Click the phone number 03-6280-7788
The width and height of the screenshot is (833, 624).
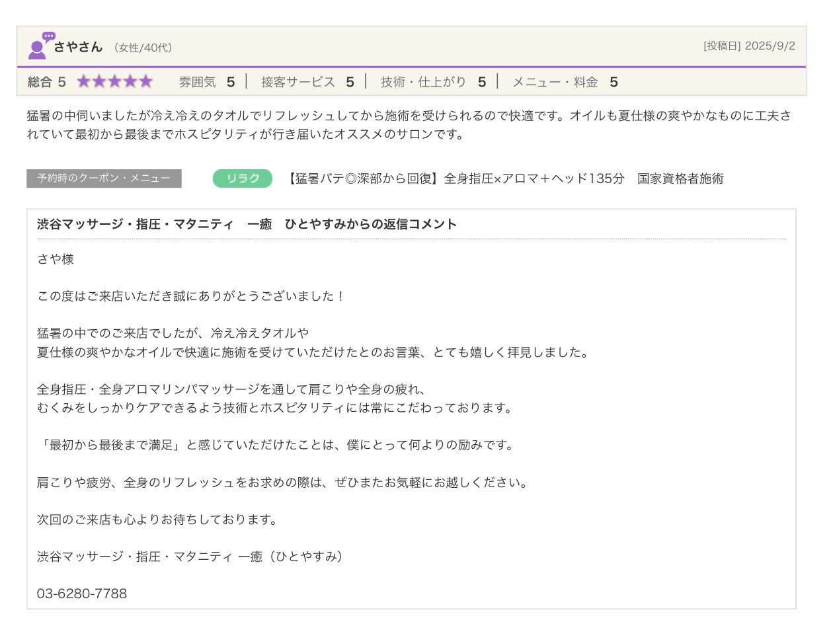coord(82,594)
